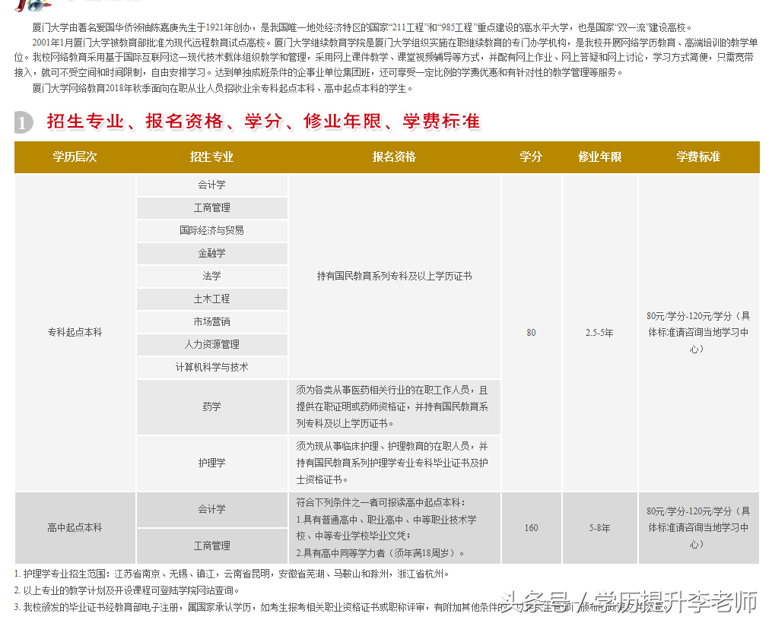Viewport: 772px width, 623px height.
Task: Click the 学历层次 column header
Action: point(75,157)
